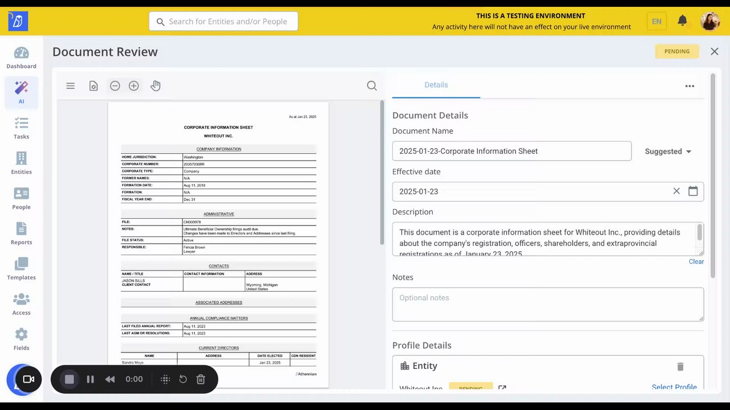
Task: Open the notifications bell
Action: pos(682,21)
